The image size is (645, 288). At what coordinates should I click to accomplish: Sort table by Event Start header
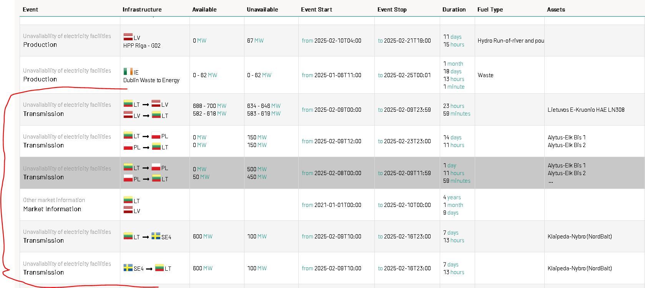316,10
